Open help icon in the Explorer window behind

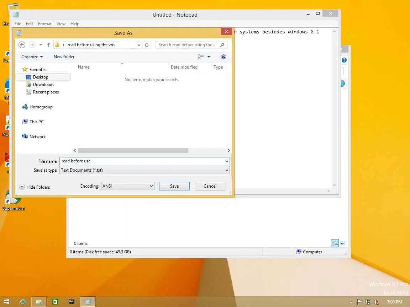pyautogui.click(x=344, y=60)
